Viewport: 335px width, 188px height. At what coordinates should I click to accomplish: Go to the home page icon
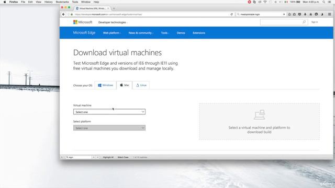click(310, 14)
